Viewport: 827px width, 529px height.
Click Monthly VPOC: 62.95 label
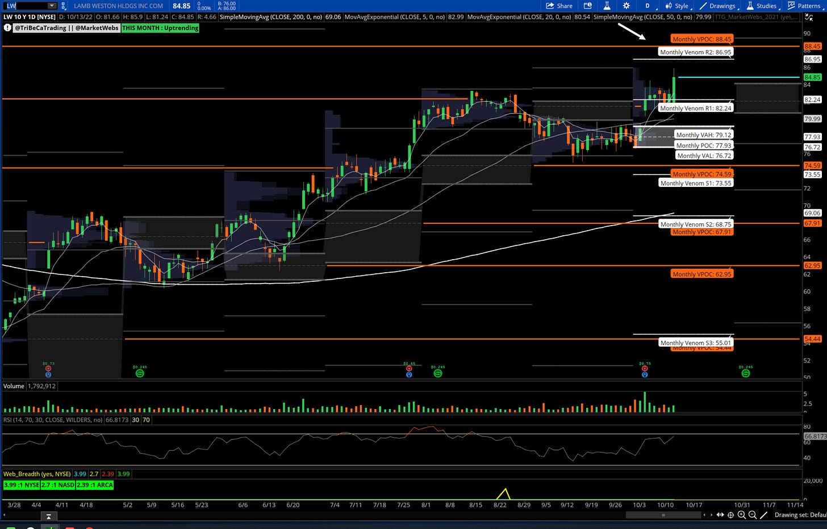702,274
